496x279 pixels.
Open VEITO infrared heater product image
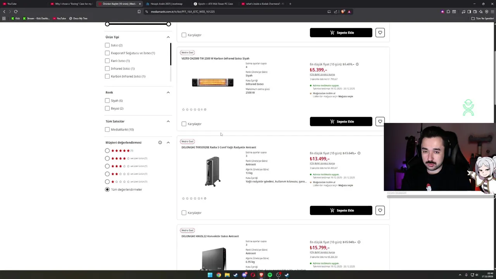coord(213,83)
